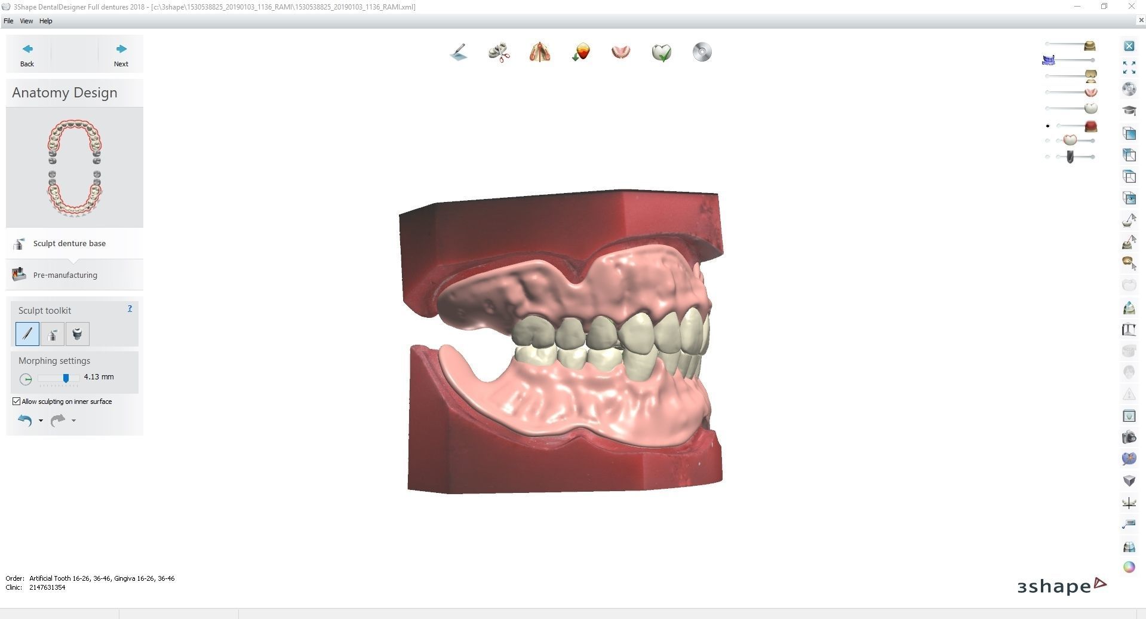Viewport: 1146px width, 619px height.
Task: Redo the sculpt action
Action: pyautogui.click(x=58, y=421)
